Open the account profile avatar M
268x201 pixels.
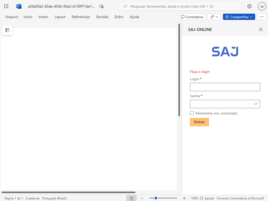[262, 6]
